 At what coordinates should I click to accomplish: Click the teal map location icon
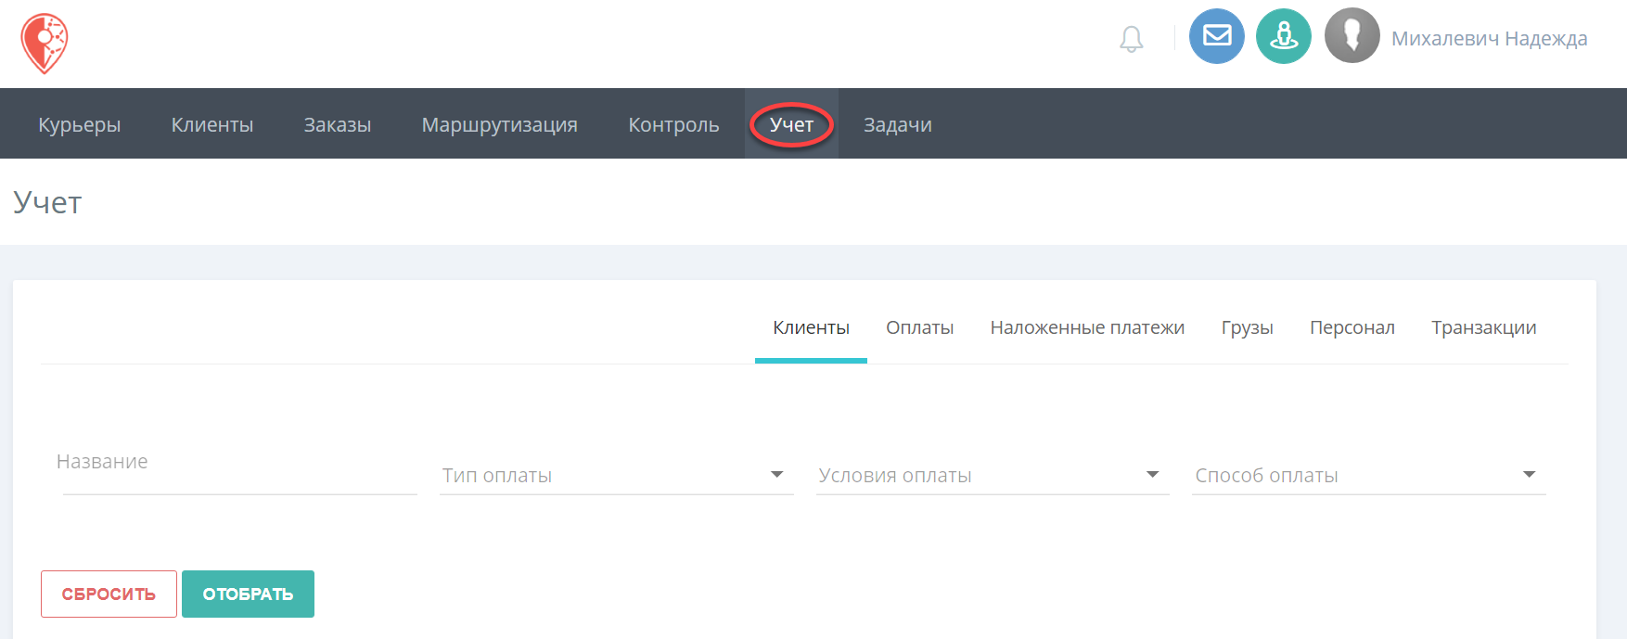click(1283, 36)
